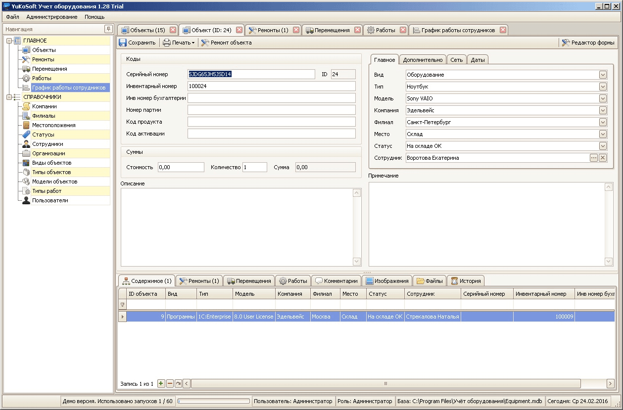
Task: Close the top Перемещения tab
Action: 358,30
